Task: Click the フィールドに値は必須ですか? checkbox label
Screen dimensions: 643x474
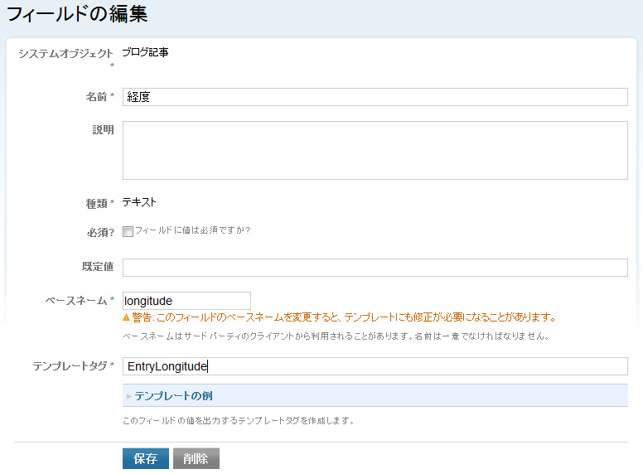Action: coord(193,230)
